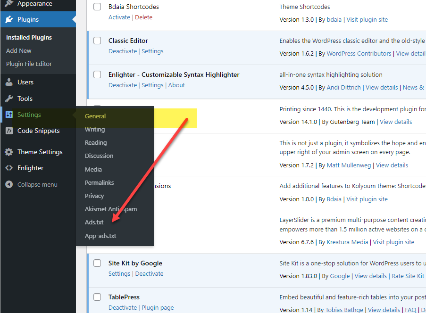Open Google author link for Site Kit

pos(340,276)
